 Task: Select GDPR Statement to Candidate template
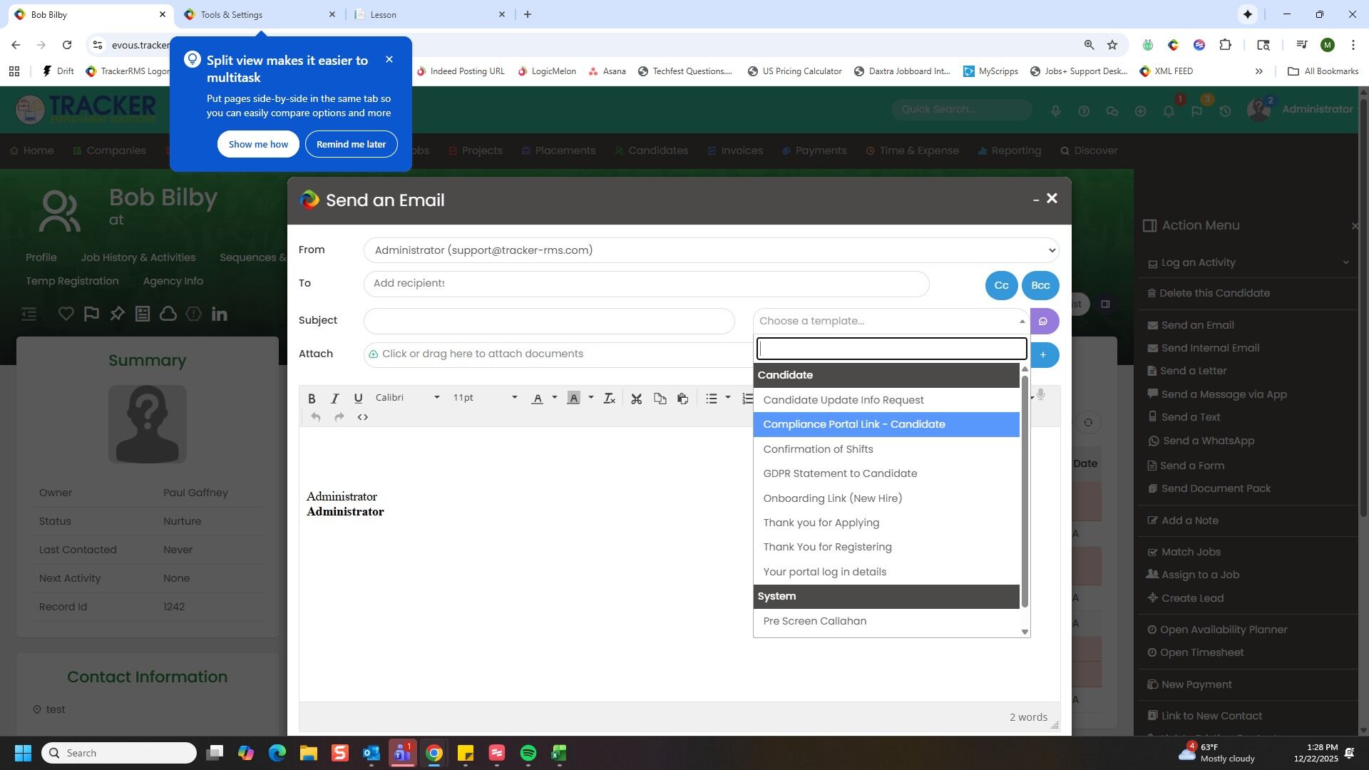pyautogui.click(x=840, y=473)
